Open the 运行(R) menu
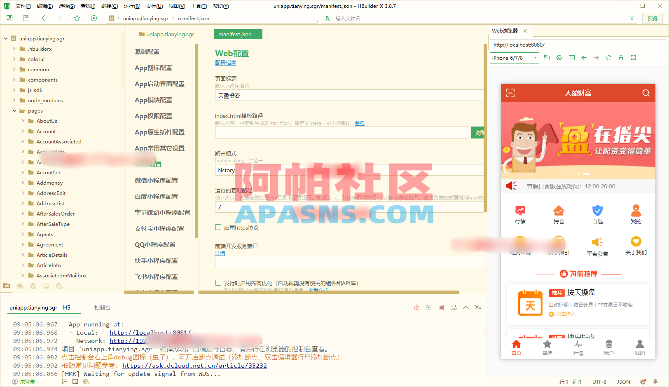This screenshot has height=387, width=669. point(131,6)
